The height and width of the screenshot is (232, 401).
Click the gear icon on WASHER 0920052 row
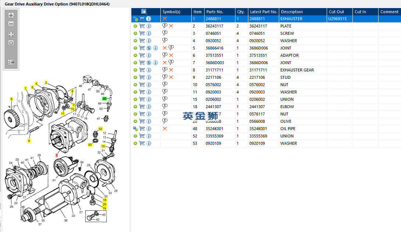135,41
